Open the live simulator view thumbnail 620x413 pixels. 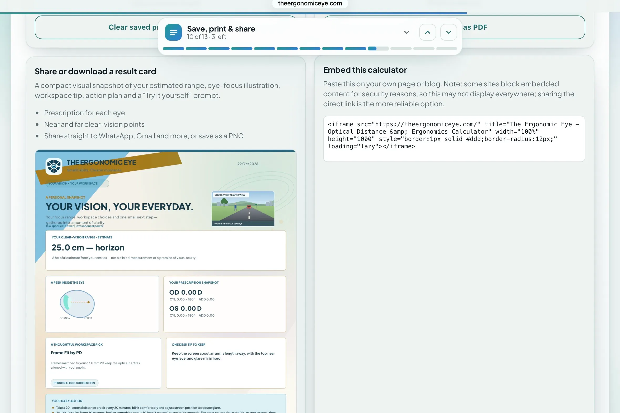(x=243, y=208)
